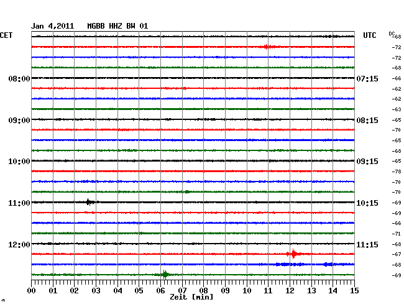Click the Zeit [min] axis title

coord(191,297)
